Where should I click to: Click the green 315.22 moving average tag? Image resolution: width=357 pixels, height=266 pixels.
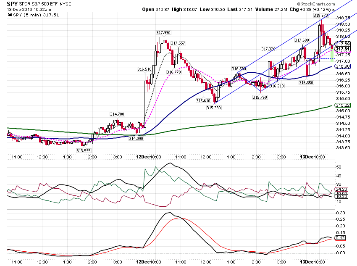tap(342, 105)
